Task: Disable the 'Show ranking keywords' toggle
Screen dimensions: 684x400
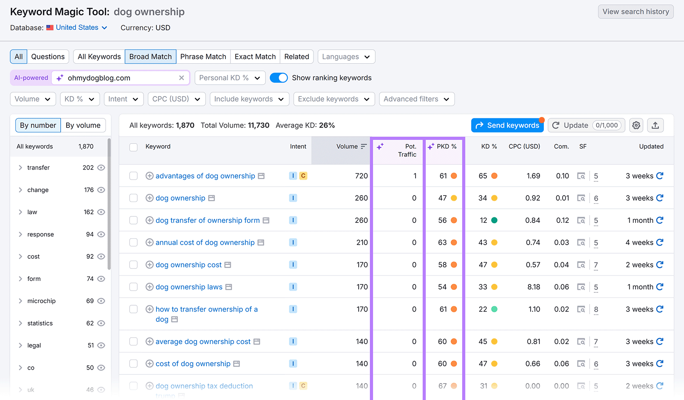Action: pos(279,78)
